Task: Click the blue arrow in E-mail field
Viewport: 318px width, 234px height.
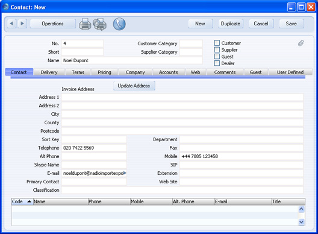Action: point(125,173)
